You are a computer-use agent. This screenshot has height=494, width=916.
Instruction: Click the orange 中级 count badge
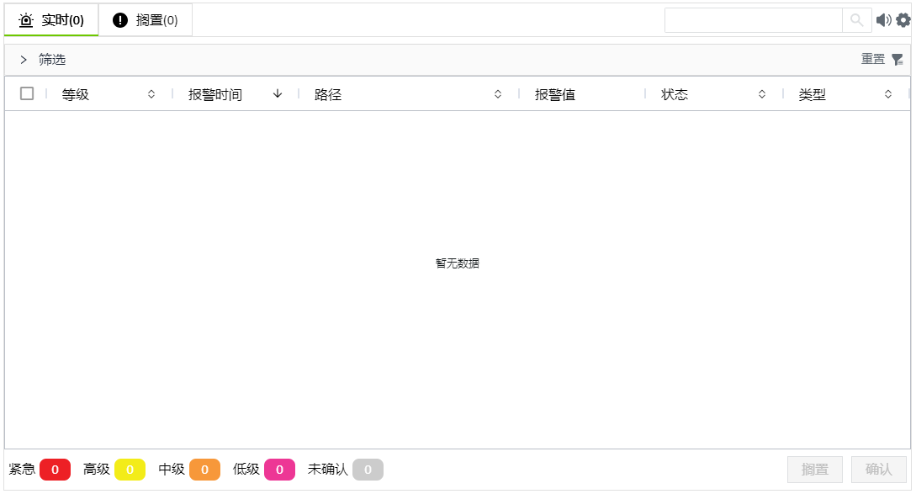click(204, 470)
